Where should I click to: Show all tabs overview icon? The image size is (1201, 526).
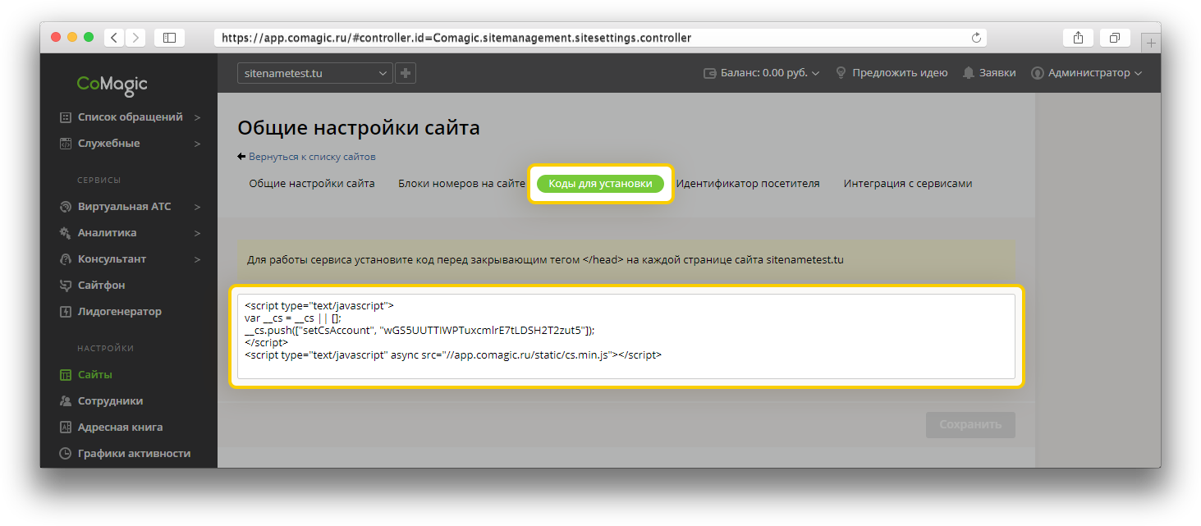point(1115,38)
